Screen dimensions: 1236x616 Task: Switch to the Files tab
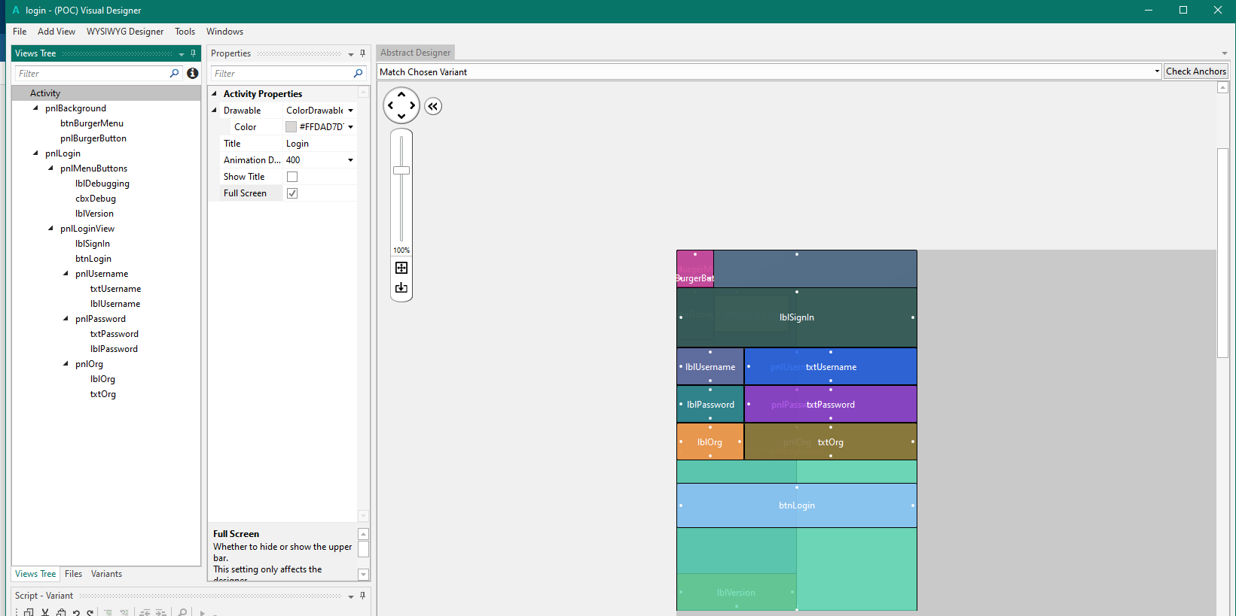coord(73,574)
